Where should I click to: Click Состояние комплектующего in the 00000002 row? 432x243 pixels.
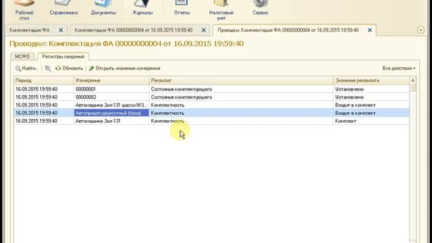[182, 97]
